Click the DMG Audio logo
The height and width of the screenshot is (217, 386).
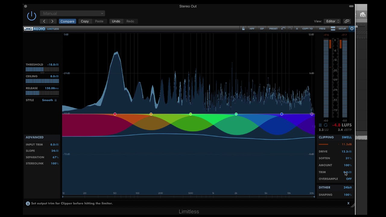coord(35,29)
